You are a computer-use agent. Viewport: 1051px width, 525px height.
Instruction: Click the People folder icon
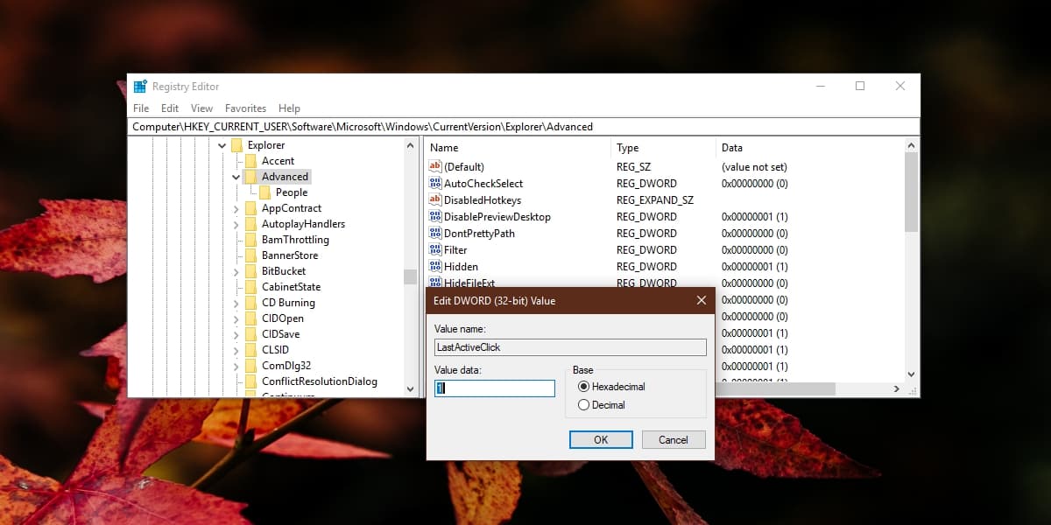tap(265, 192)
